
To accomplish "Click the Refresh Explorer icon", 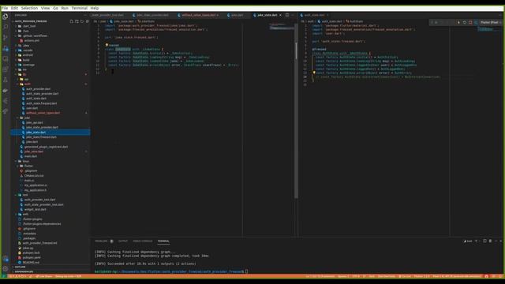I will pyautogui.click(x=82, y=21).
